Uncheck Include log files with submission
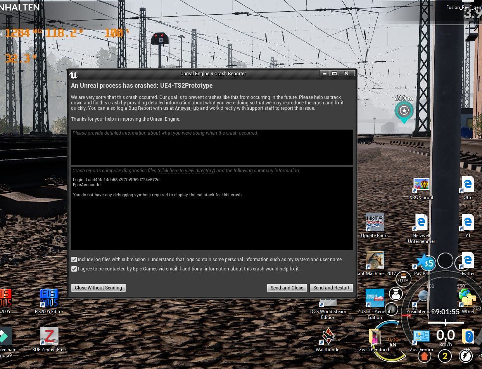482x369 pixels. (74, 260)
